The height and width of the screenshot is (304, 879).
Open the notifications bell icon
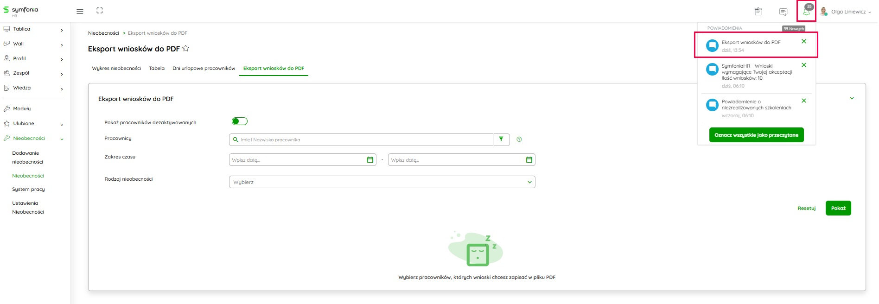pos(806,12)
